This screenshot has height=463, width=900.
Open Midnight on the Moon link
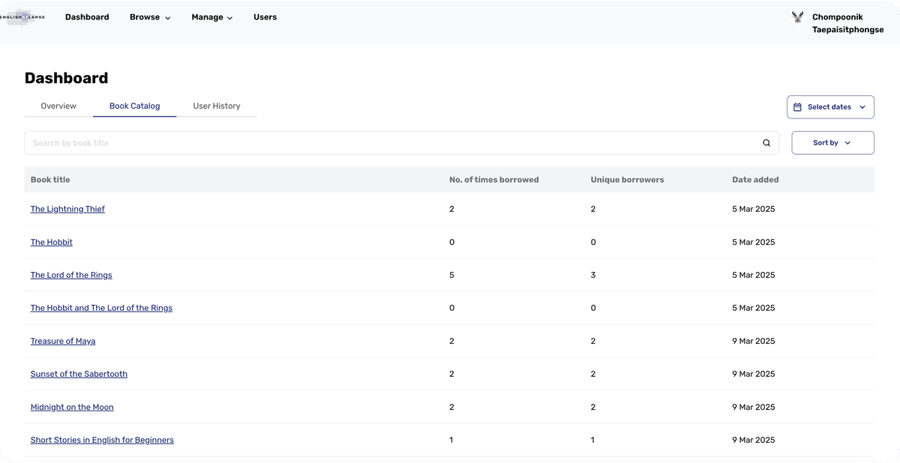coord(72,407)
